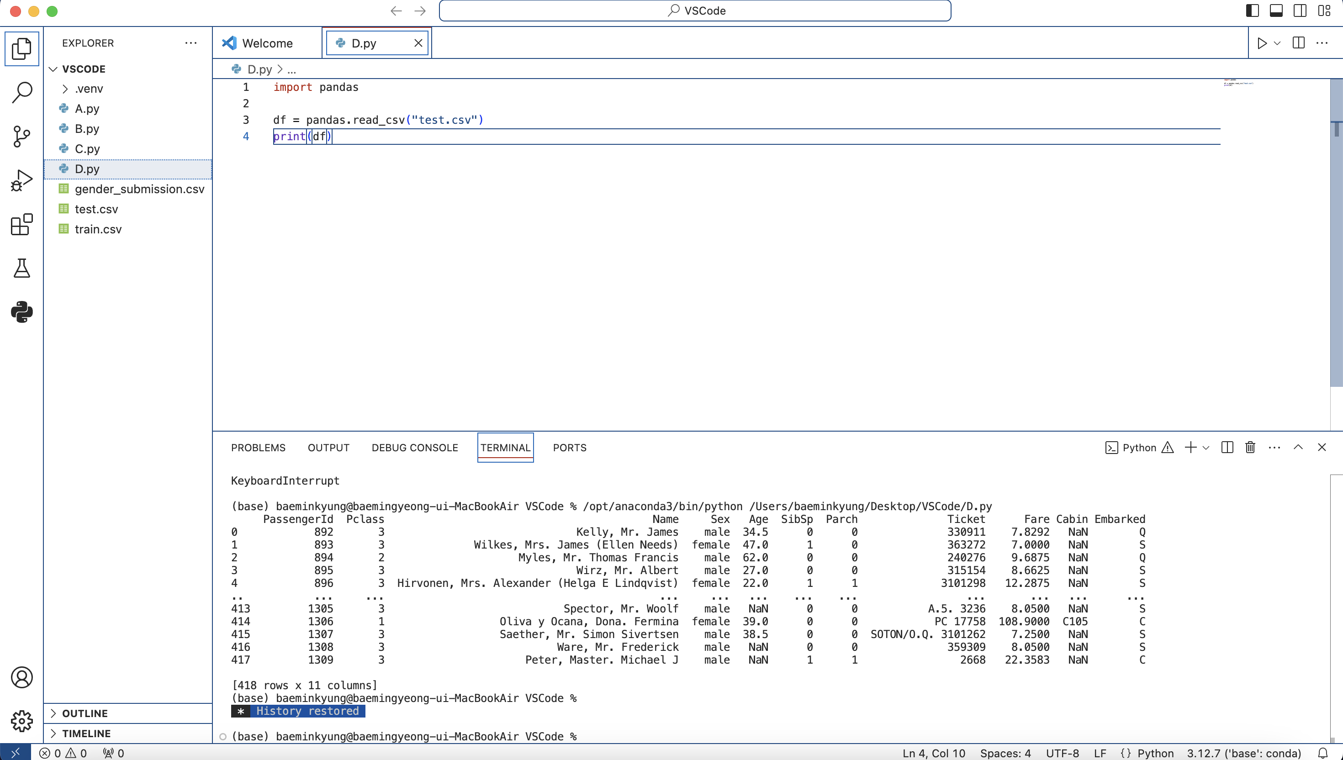Image resolution: width=1343 pixels, height=760 pixels.
Task: Open remote window indicator in status bar
Action: pyautogui.click(x=15, y=753)
